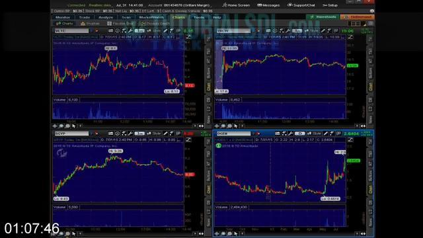Viewport: 423px width, 238px height.
Task: Click the green Investools button
Action: click(x=323, y=17)
